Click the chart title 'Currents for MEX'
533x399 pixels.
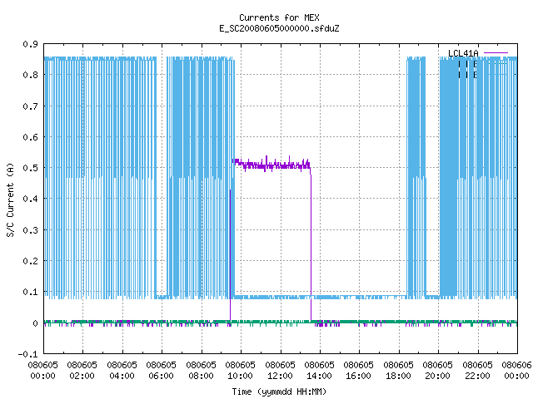(x=279, y=17)
